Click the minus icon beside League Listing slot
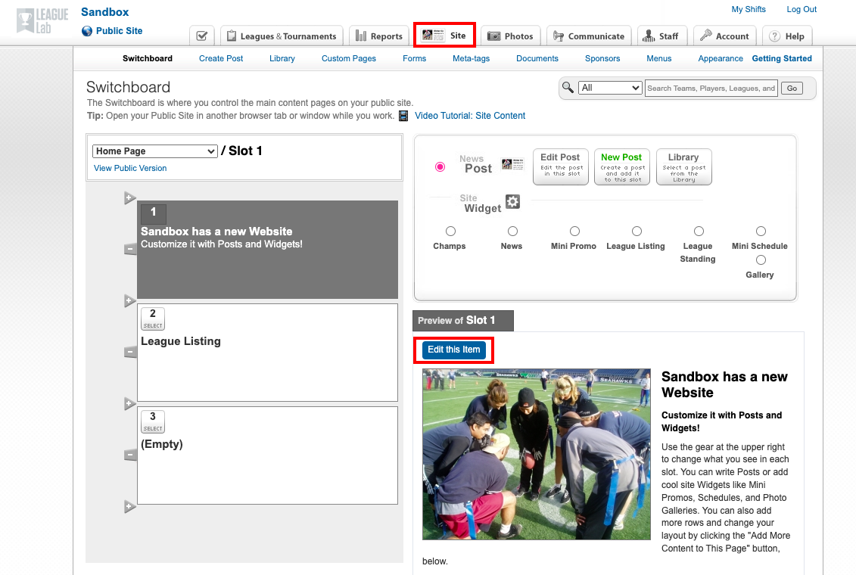 point(130,352)
